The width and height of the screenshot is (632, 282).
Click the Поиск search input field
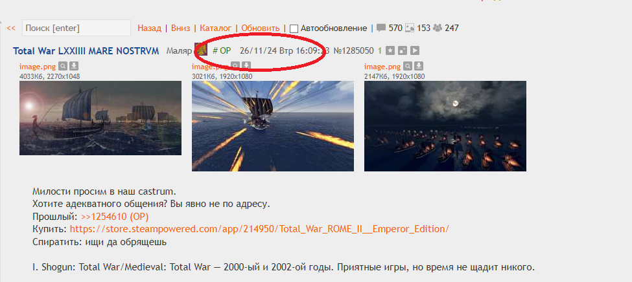76,28
